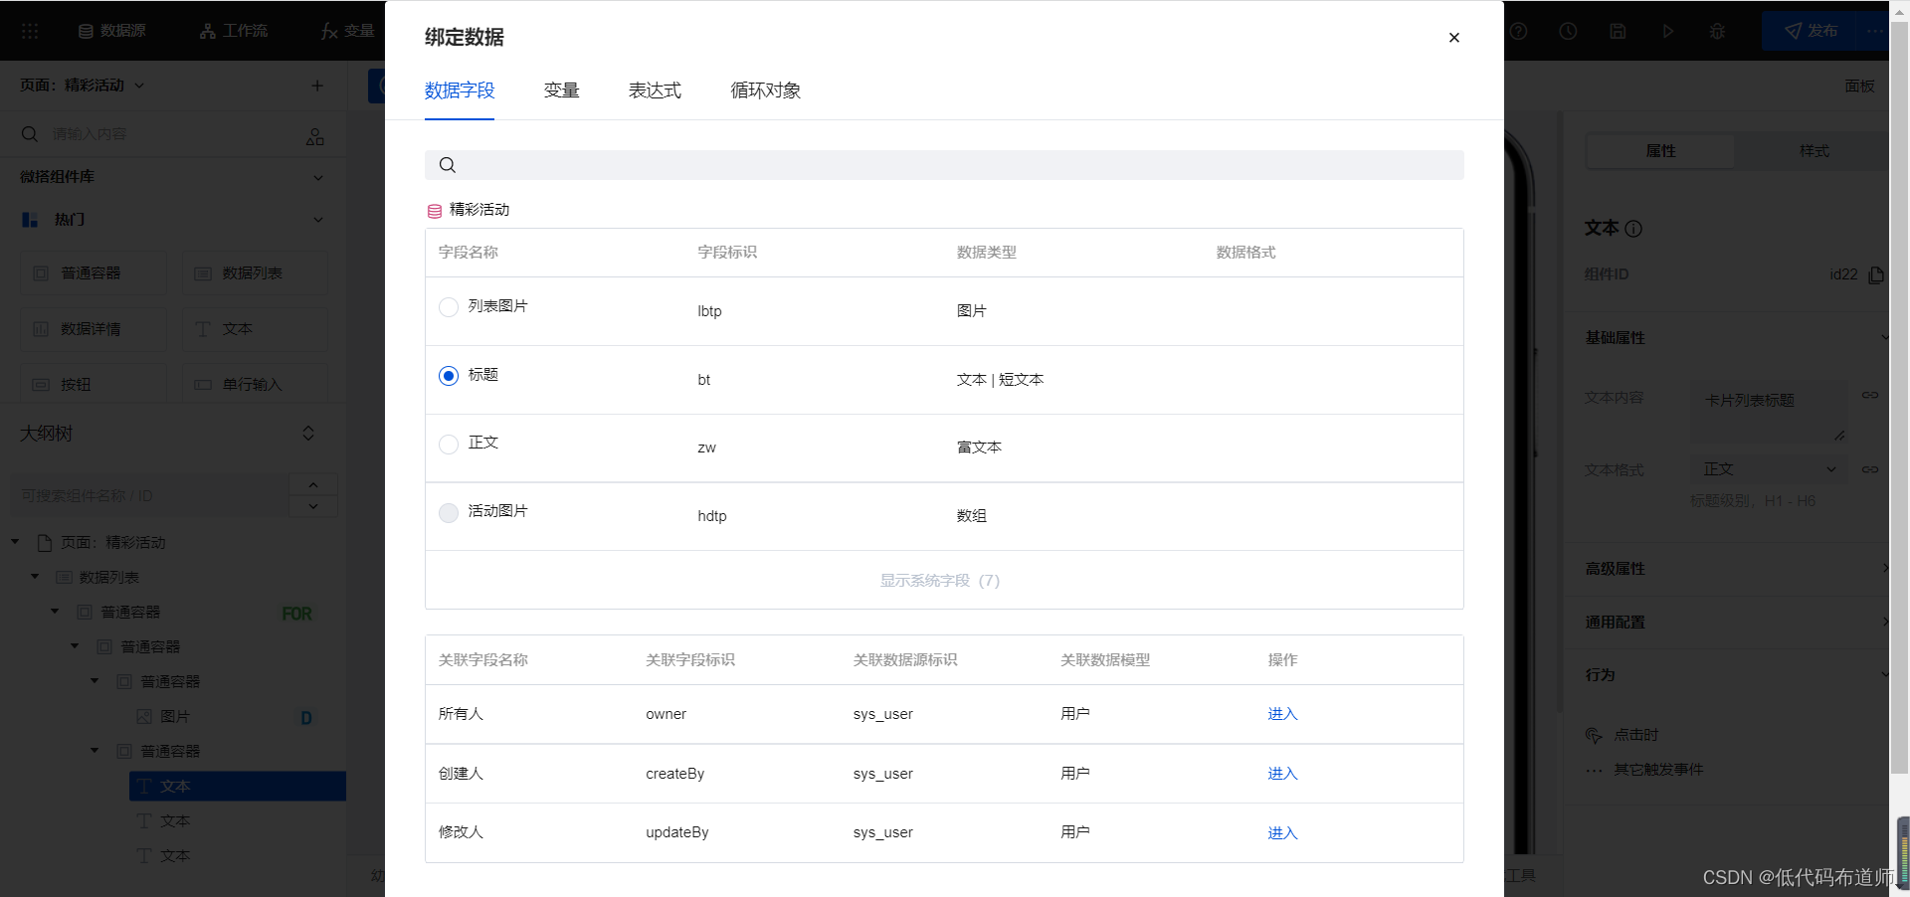Screen dimensions: 1910x897
Task: Click the 文本内容 bind data link icon
Action: tap(1870, 396)
